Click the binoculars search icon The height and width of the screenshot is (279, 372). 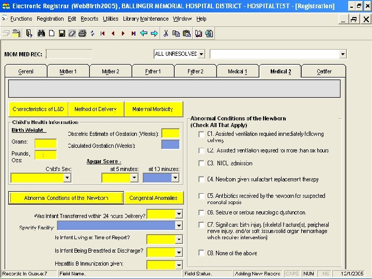(x=42, y=33)
